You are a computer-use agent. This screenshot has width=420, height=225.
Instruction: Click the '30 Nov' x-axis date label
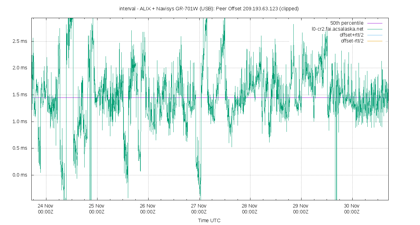pyautogui.click(x=352, y=206)
